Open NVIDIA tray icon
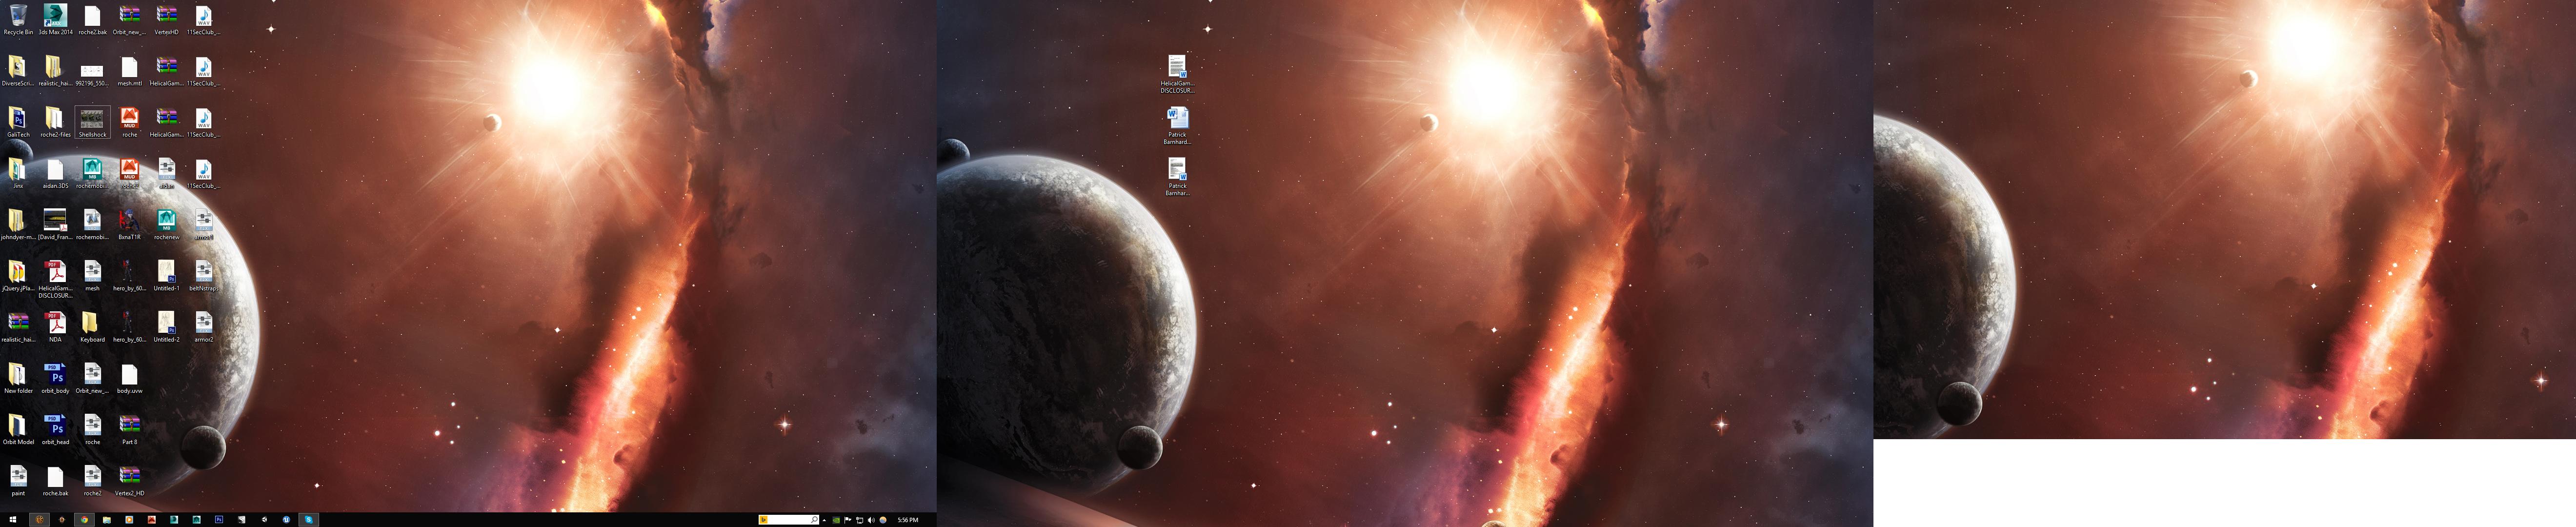Viewport: 2576px width, 527px height. pos(836,520)
